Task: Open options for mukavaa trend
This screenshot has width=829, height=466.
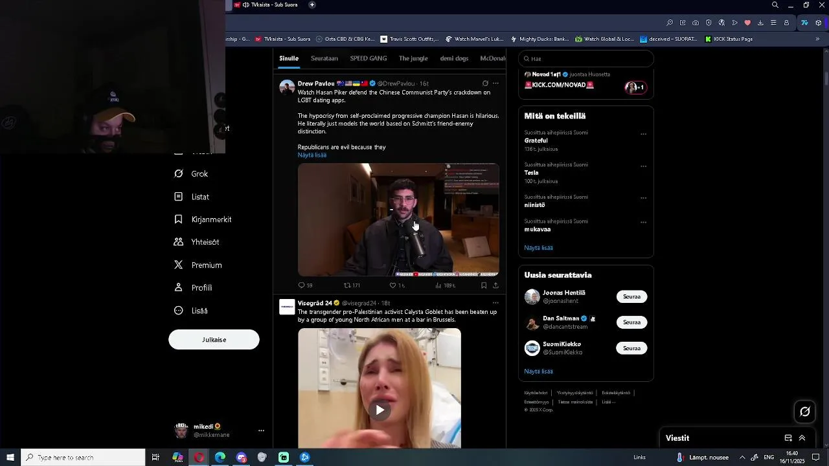Action: (x=643, y=222)
